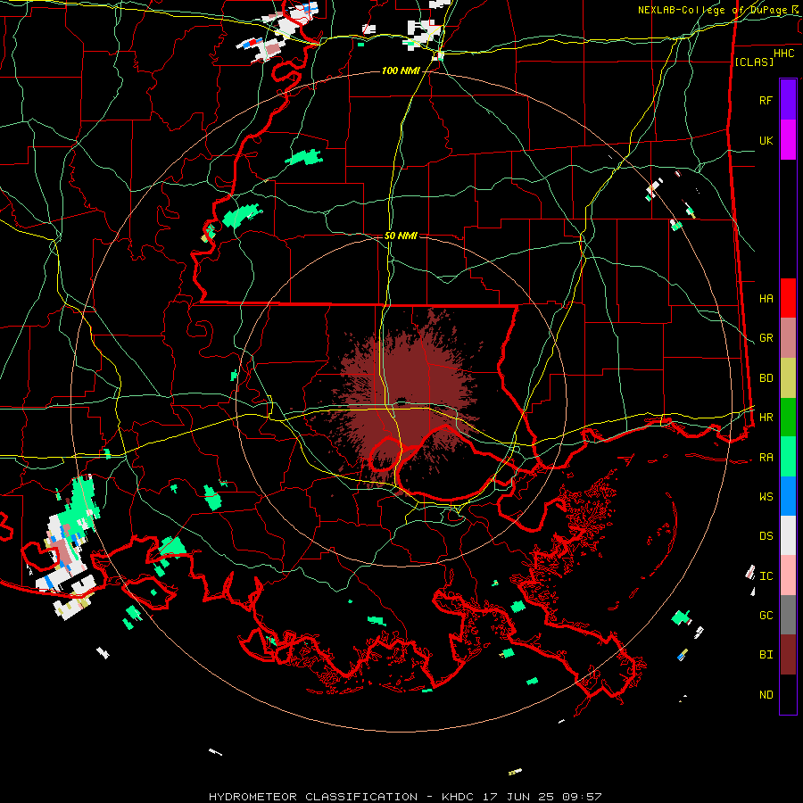Click the GC legend label

[x=766, y=616]
